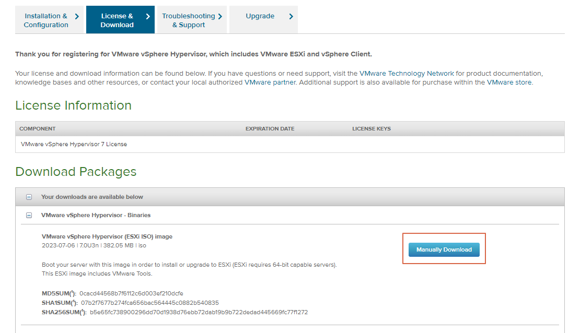This screenshot has width=580, height=333.
Task: Visit the VMware store link
Action: tap(509, 82)
